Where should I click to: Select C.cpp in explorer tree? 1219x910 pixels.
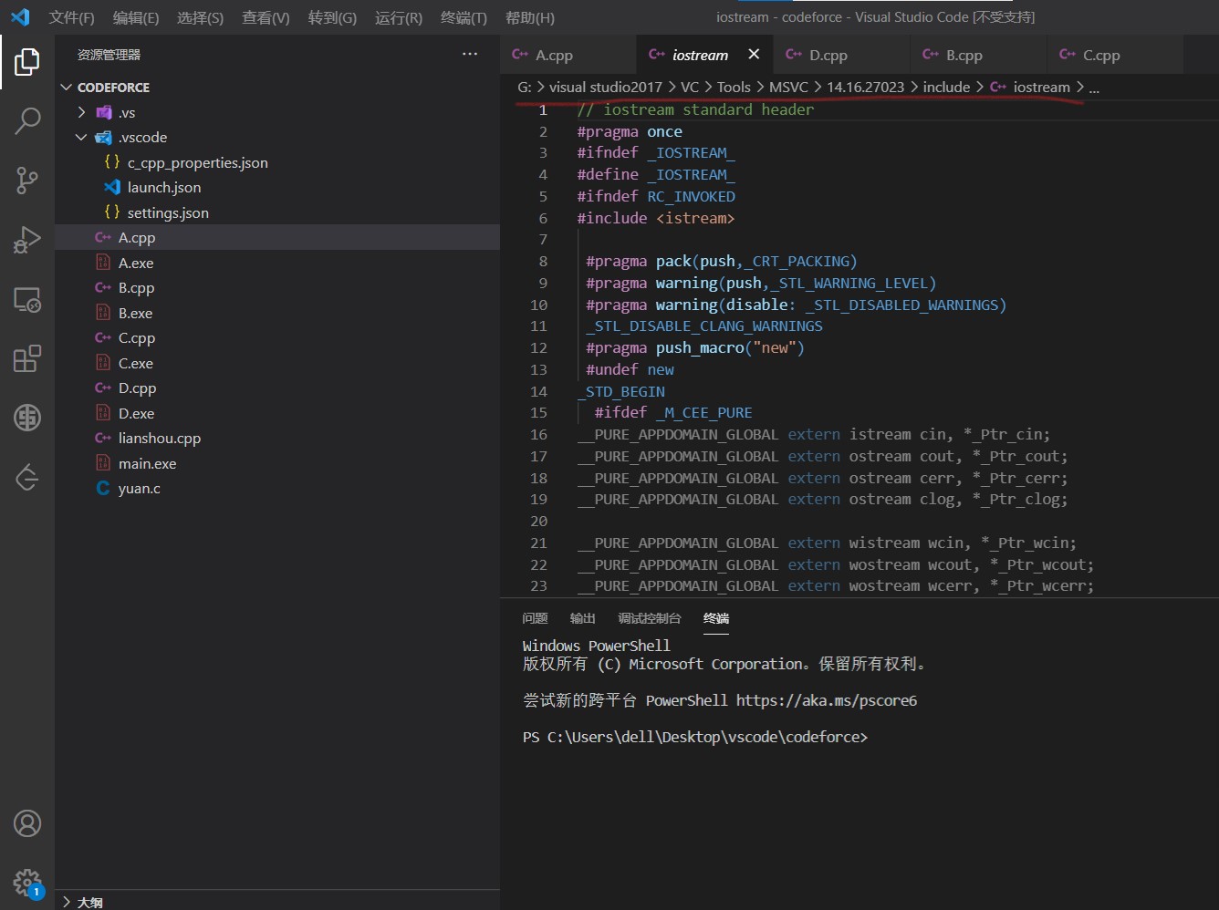[x=277, y=338]
